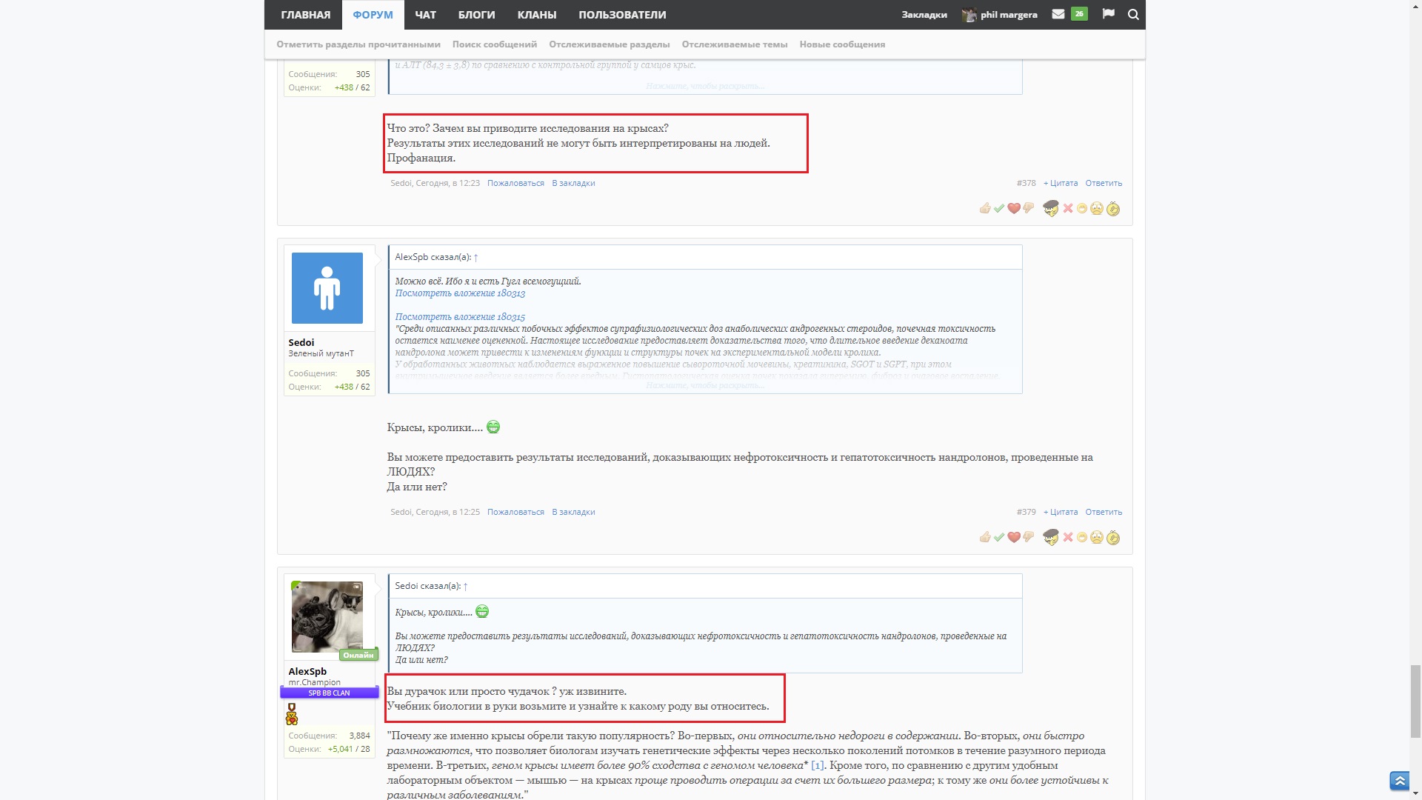This screenshot has width=1422, height=800.
Task: Click the scroll-to-top double chevron button
Action: tap(1399, 781)
